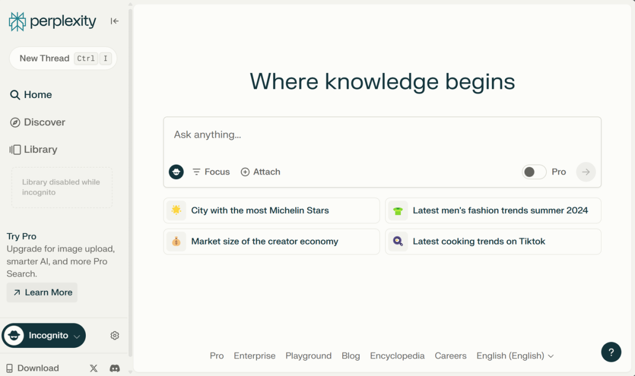Collapse the sidebar with the arrow icon
Viewport: 635px width, 376px height.
point(115,21)
